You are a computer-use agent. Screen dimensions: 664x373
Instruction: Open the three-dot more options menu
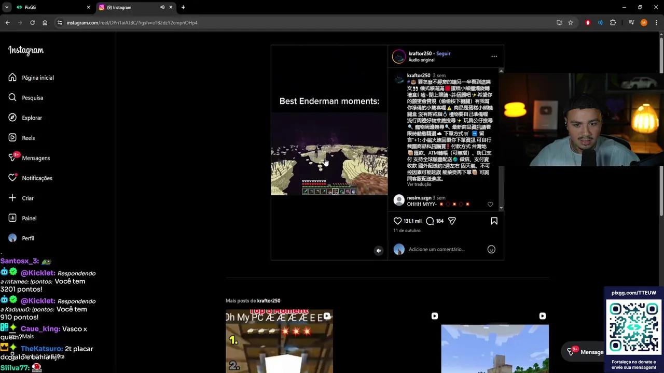(x=494, y=56)
